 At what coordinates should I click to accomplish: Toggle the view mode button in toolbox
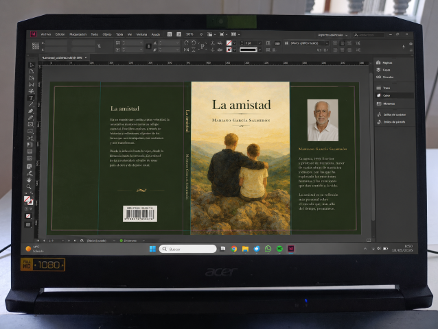point(28,224)
